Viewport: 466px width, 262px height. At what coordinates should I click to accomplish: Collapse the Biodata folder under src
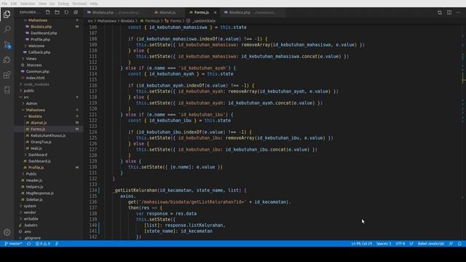pos(35,116)
